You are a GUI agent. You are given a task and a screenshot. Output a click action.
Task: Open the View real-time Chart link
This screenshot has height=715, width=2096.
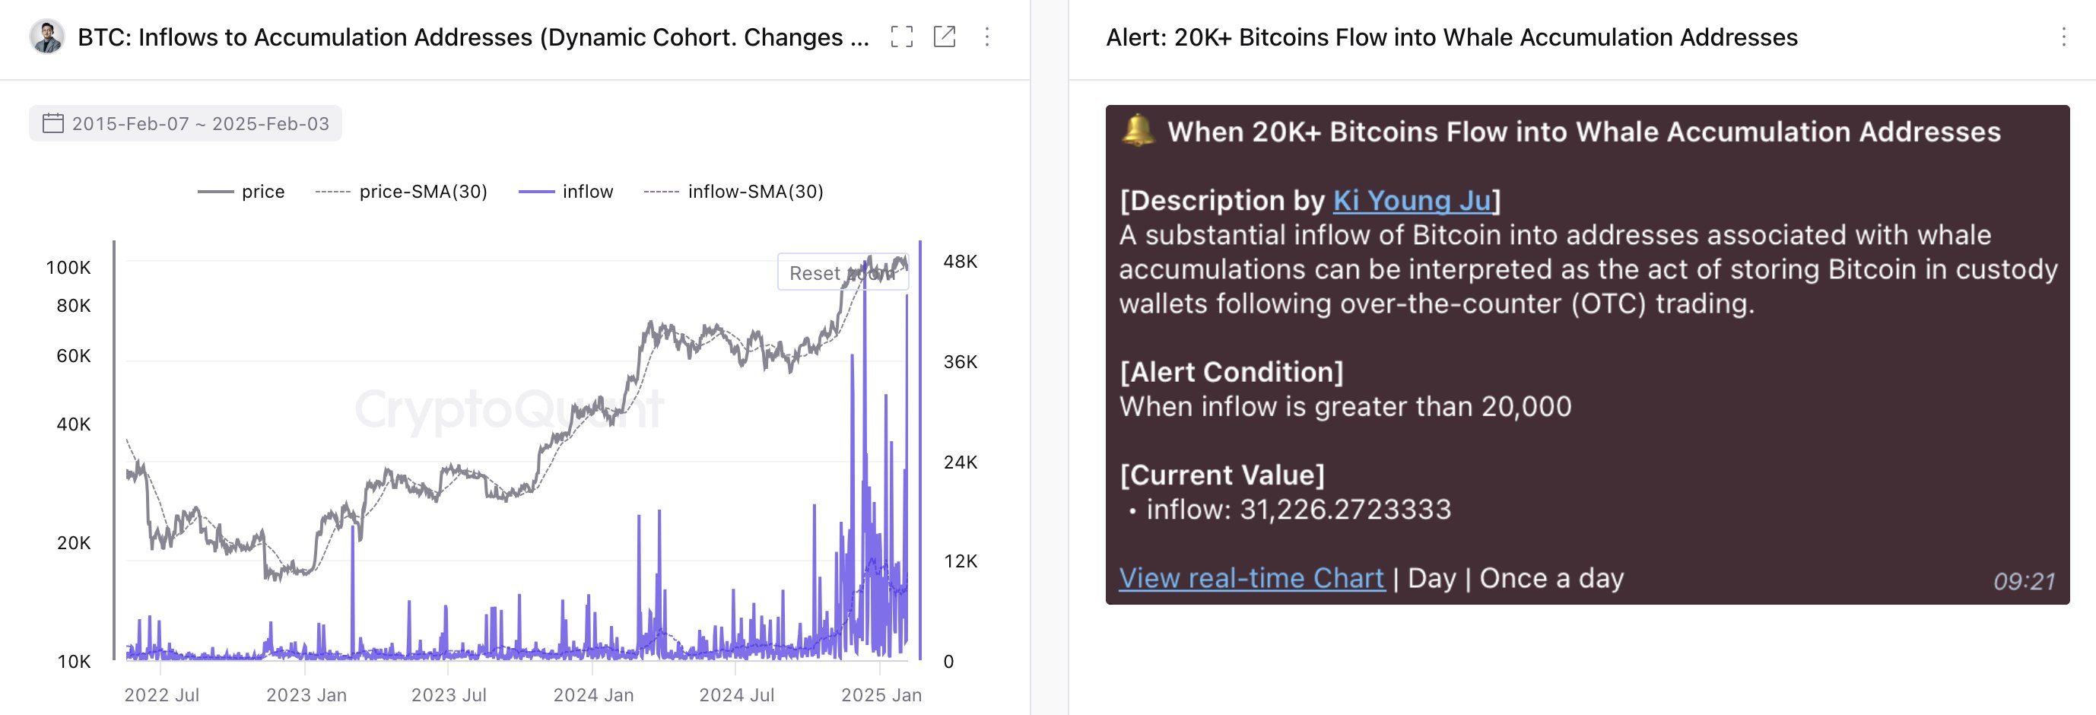tap(1253, 577)
